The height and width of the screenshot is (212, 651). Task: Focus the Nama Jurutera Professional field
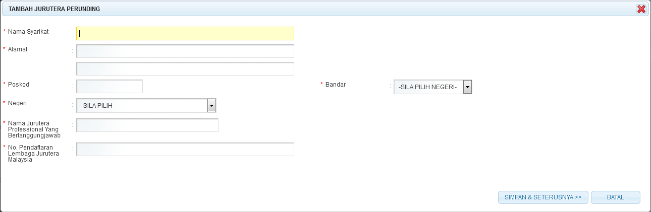click(147, 125)
